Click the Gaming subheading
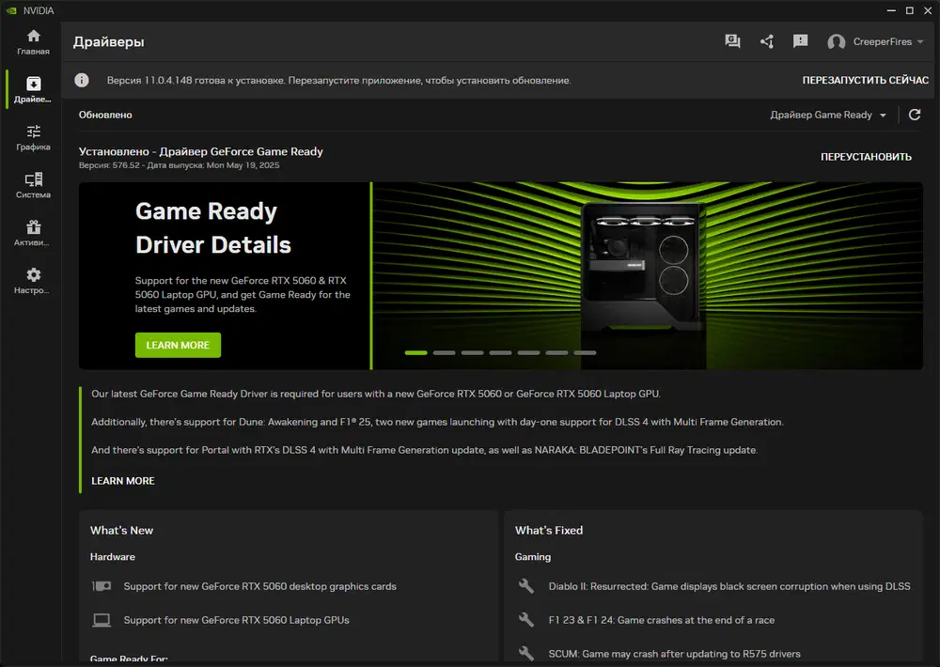 point(532,557)
